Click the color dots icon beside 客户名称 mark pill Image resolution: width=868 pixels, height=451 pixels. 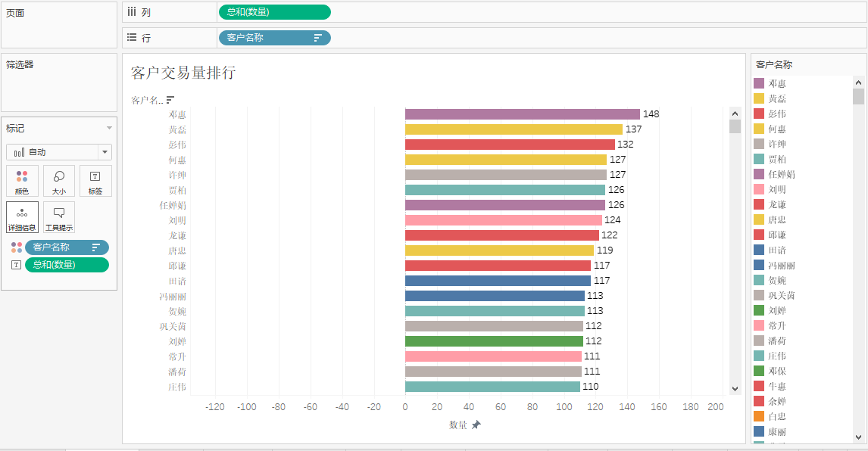click(x=17, y=247)
